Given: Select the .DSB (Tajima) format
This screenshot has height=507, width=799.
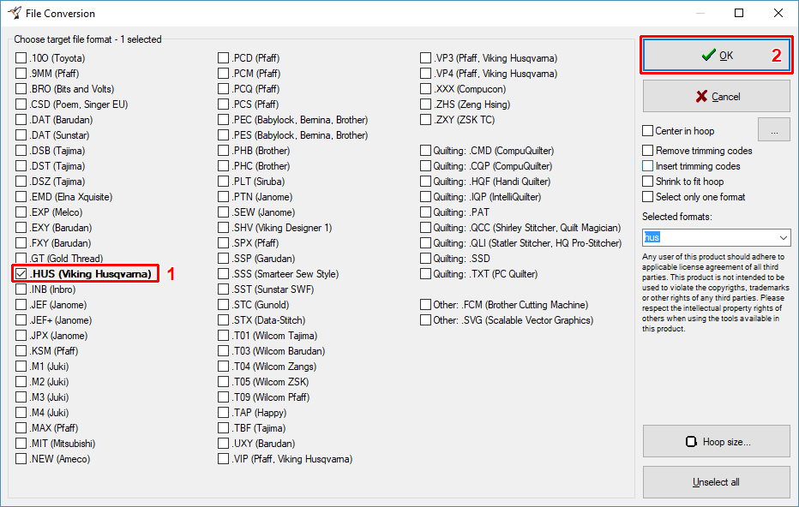Looking at the screenshot, I should click(21, 151).
